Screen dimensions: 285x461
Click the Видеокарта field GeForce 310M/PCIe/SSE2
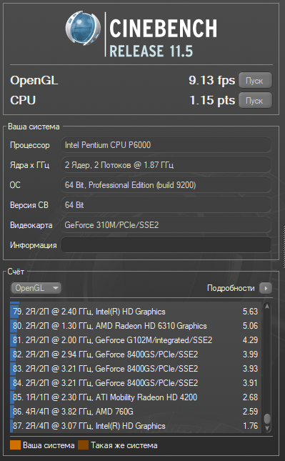(x=166, y=225)
